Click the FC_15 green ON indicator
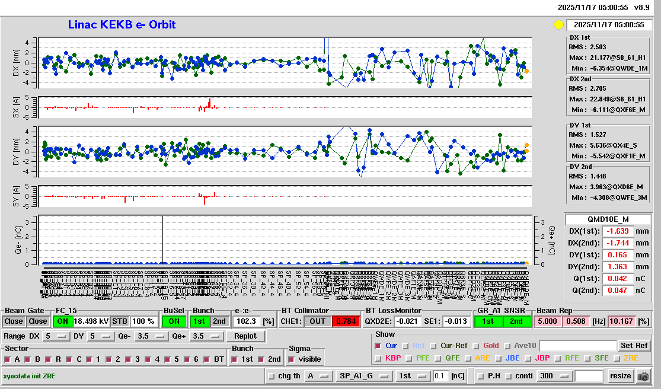The width and height of the screenshot is (661, 389). pyautogui.click(x=62, y=321)
